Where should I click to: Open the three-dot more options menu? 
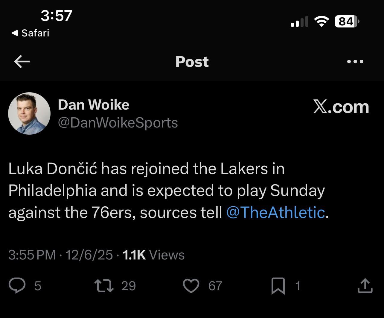click(355, 62)
